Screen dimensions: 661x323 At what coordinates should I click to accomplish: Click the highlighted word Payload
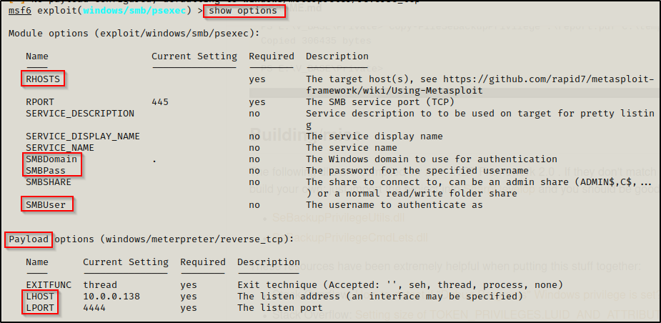(x=29, y=239)
